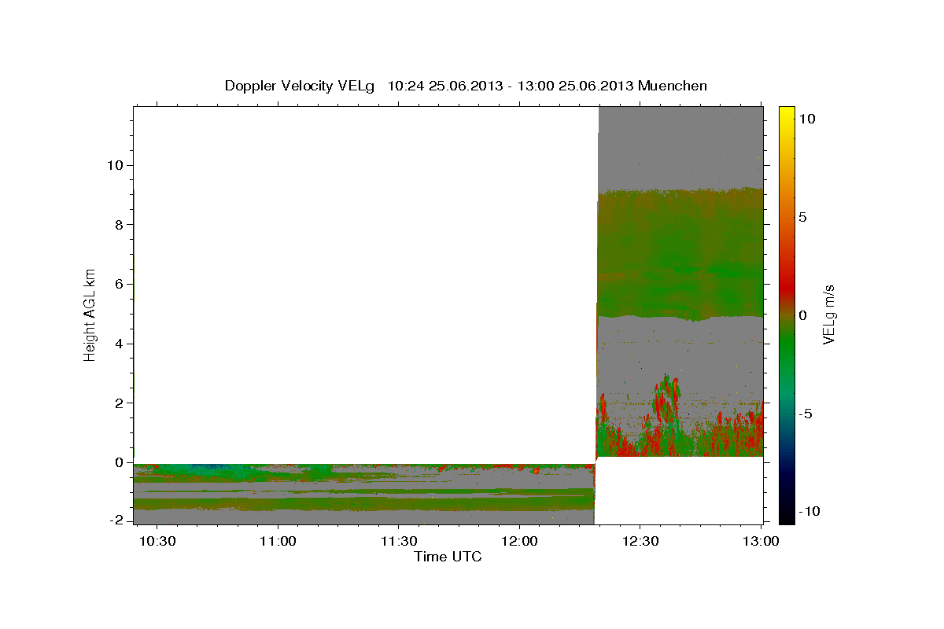Click the "Time UTC" axis label
Image resolution: width=944 pixels, height=629 pixels.
[x=448, y=557]
